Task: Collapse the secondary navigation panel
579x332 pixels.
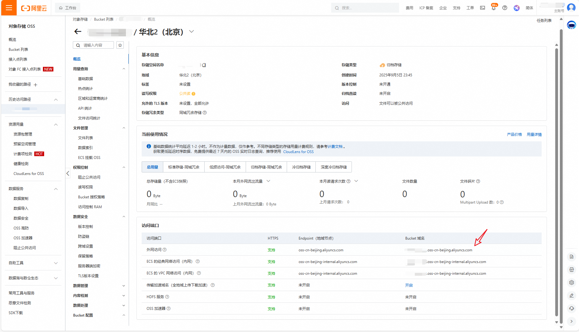Action: [x=68, y=173]
